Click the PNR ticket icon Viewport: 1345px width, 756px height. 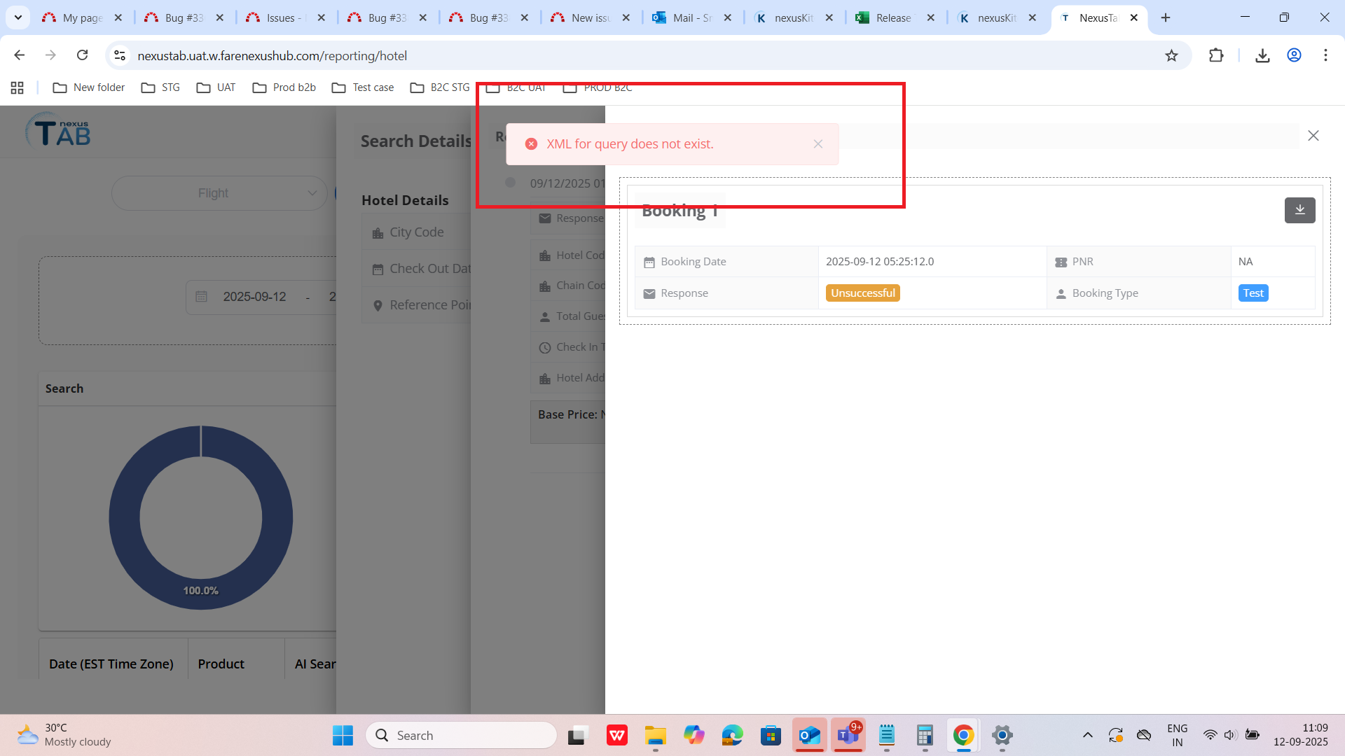1061,262
